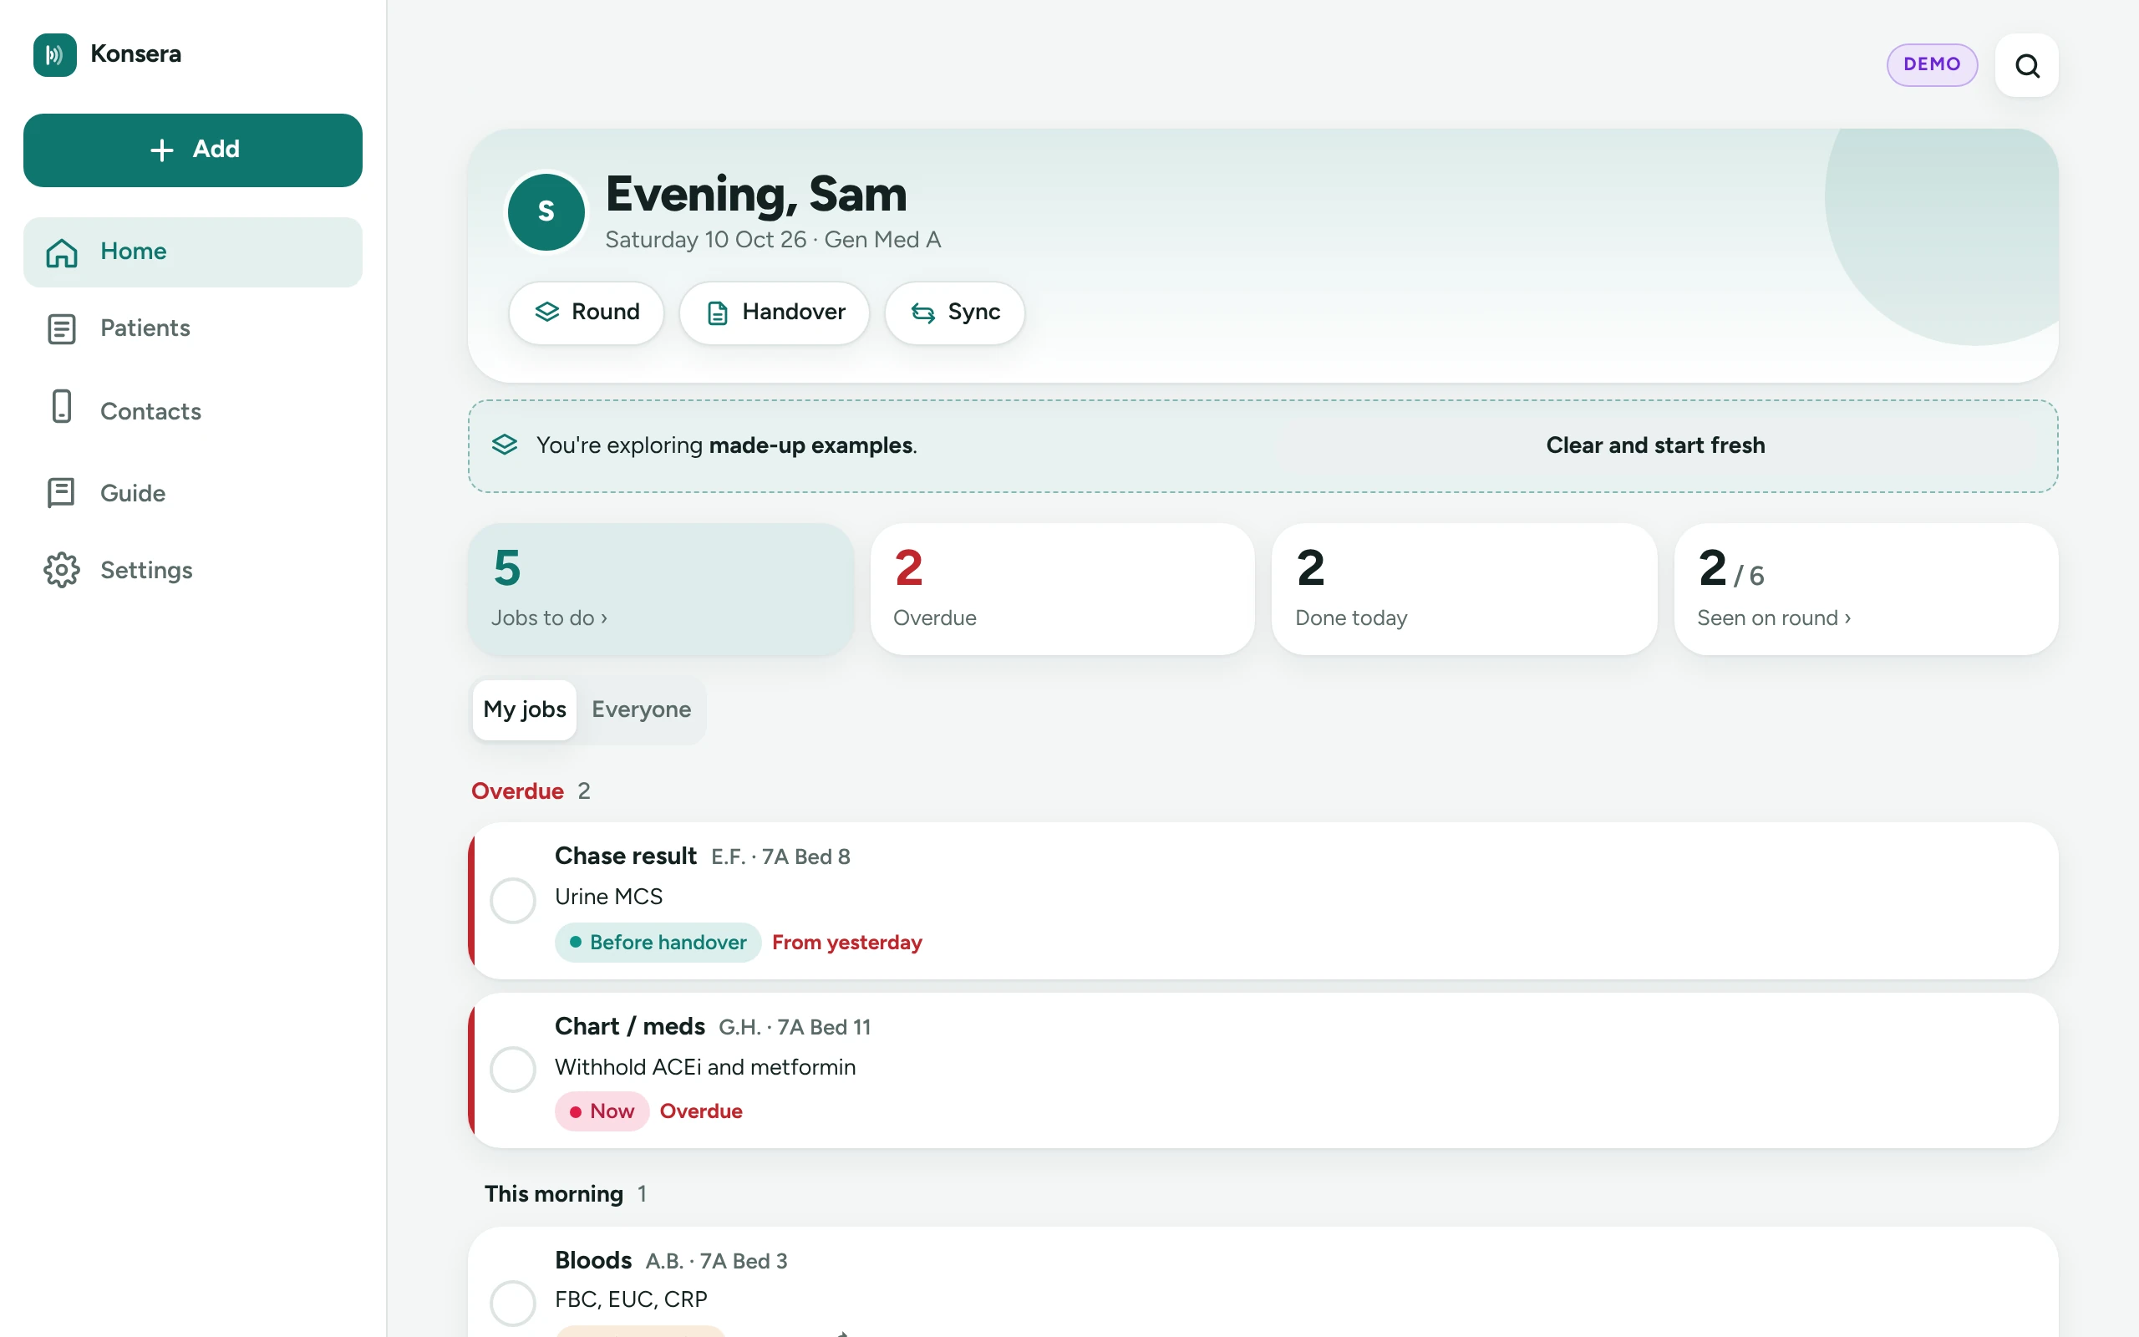Select the My jobs tab
Viewport: 2139px width, 1337px height.
524,710
